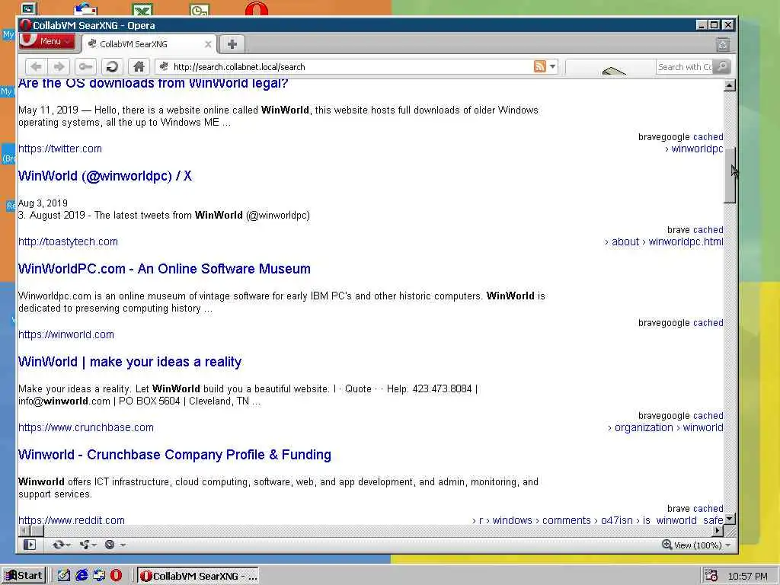
Task: Open the Excel desktop icon behind Opera
Action: click(x=142, y=9)
